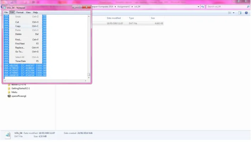Refresh the Explorer folder view
Image resolution: width=252 pixels, height=142 pixels.
[x=203, y=7]
